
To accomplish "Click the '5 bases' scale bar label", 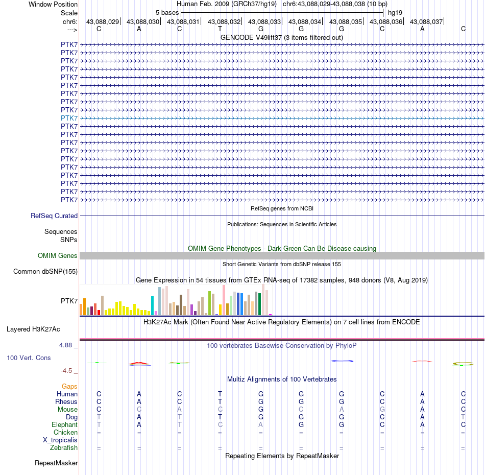I will pyautogui.click(x=167, y=13).
